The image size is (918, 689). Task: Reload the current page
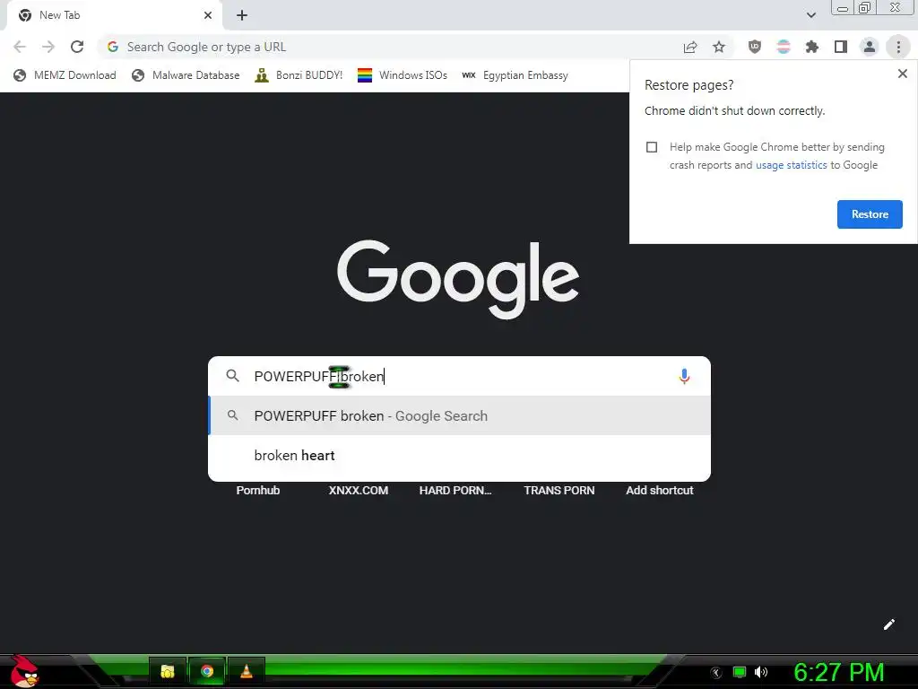pos(77,47)
